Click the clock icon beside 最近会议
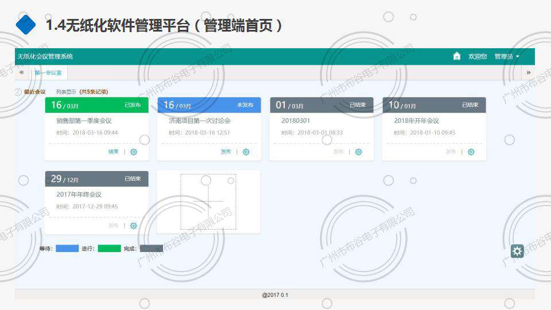The image size is (551, 310). tap(18, 92)
